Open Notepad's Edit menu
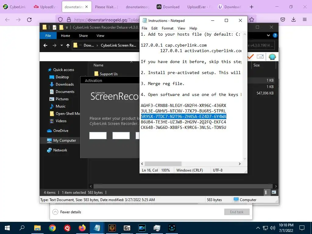This screenshot has width=312, height=234. pos(154,28)
